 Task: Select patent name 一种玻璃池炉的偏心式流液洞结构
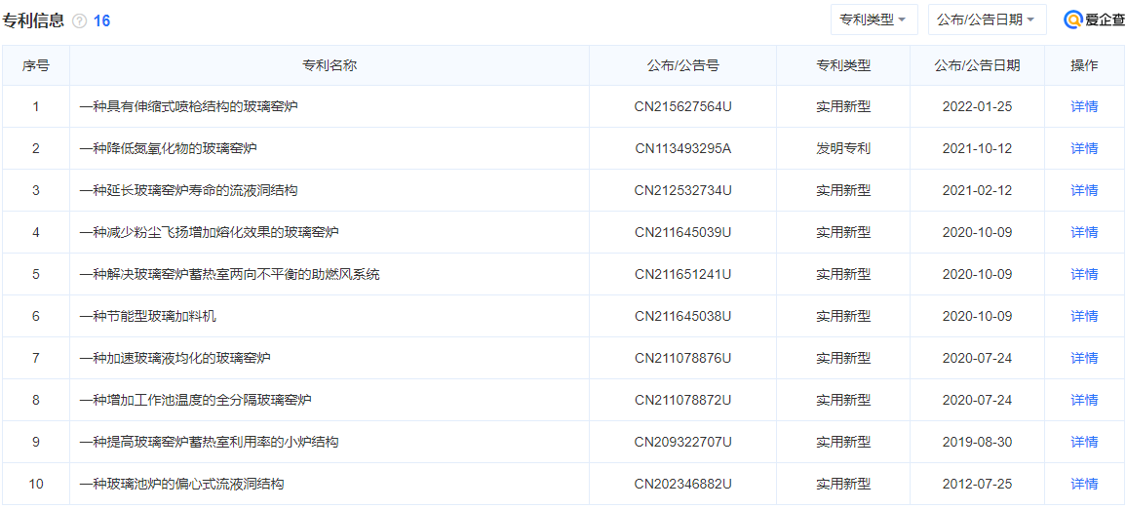(181, 484)
